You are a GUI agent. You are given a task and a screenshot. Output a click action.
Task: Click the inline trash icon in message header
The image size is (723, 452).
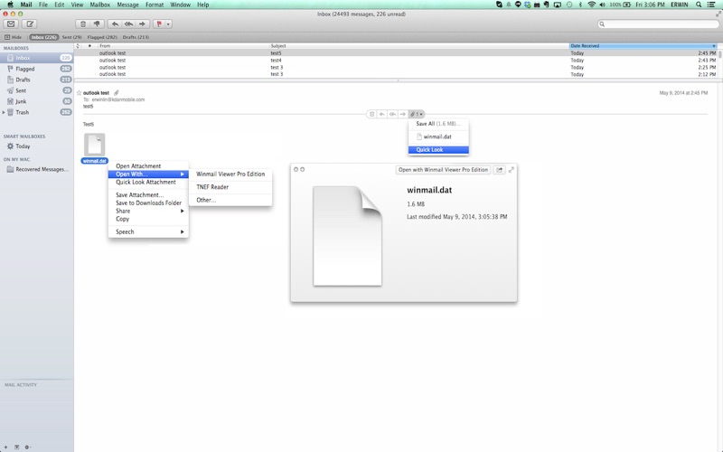click(371, 114)
